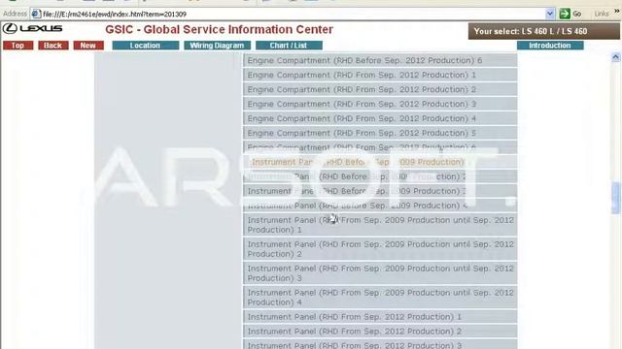Open the Chart / List tab
The width and height of the screenshot is (622, 349).
(x=289, y=46)
